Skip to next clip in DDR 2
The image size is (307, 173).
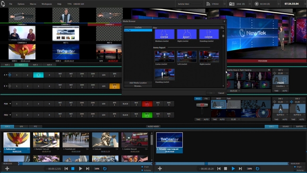point(240,168)
